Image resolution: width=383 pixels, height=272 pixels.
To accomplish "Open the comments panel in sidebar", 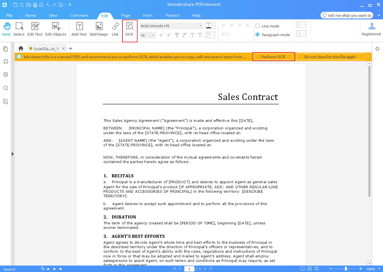I will pyautogui.click(x=6, y=75).
